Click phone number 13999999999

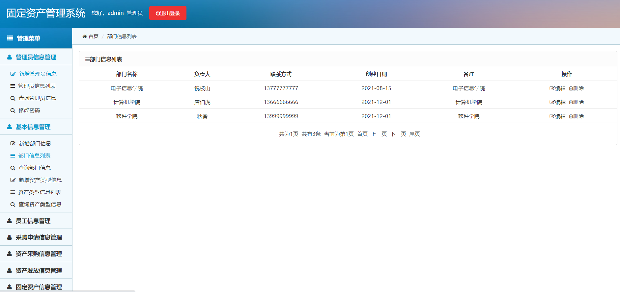[281, 116]
